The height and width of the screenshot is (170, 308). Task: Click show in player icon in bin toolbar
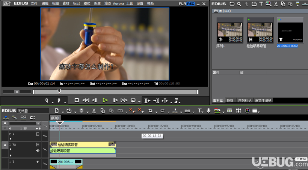click(298, 4)
